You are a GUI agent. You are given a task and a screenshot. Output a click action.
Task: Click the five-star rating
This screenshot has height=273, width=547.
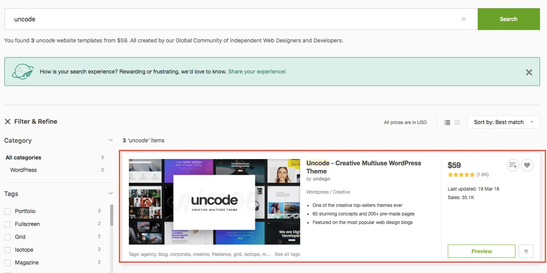coord(461,175)
